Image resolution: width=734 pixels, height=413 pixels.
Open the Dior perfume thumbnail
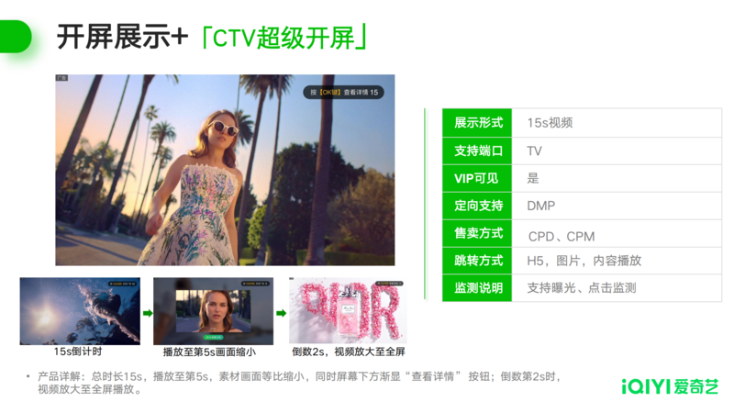point(348,311)
